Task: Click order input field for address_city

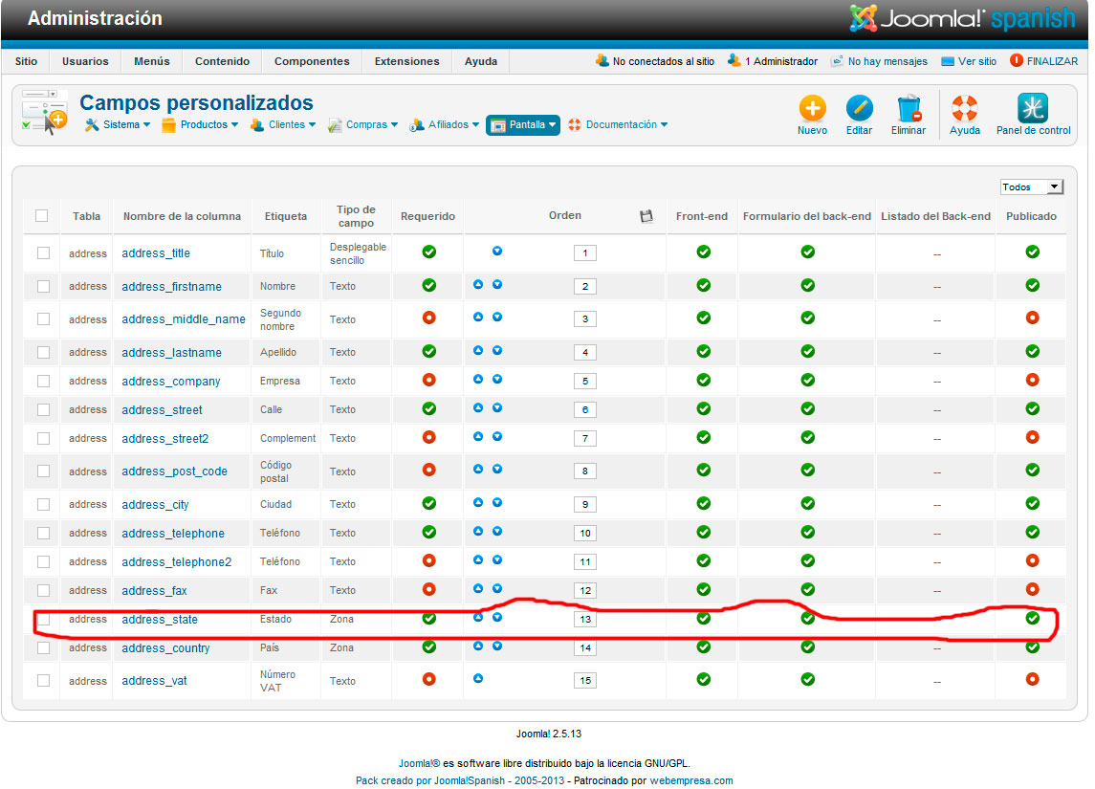Action: pos(584,504)
